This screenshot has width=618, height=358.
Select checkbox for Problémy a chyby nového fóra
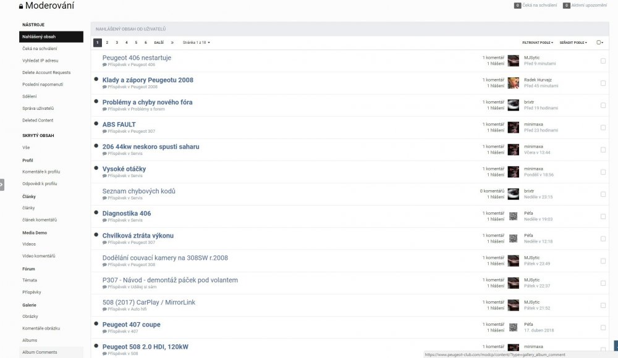click(x=603, y=106)
